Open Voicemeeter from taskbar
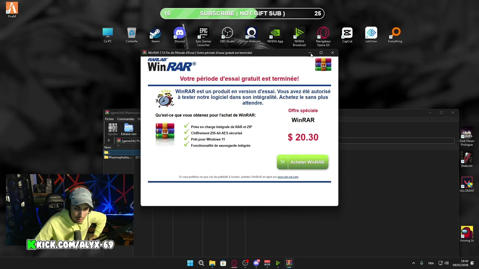This screenshot has height=269, width=479. pyautogui.click(x=267, y=263)
